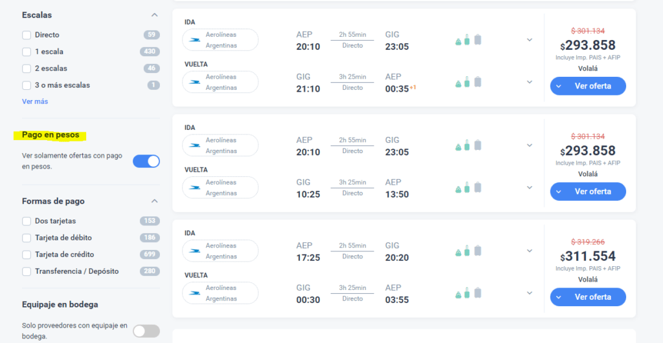Click the Aerolíneas Argentinas logo on second result's VUELTA flight
Viewport: 663px width, 343px height.
pyautogui.click(x=194, y=188)
